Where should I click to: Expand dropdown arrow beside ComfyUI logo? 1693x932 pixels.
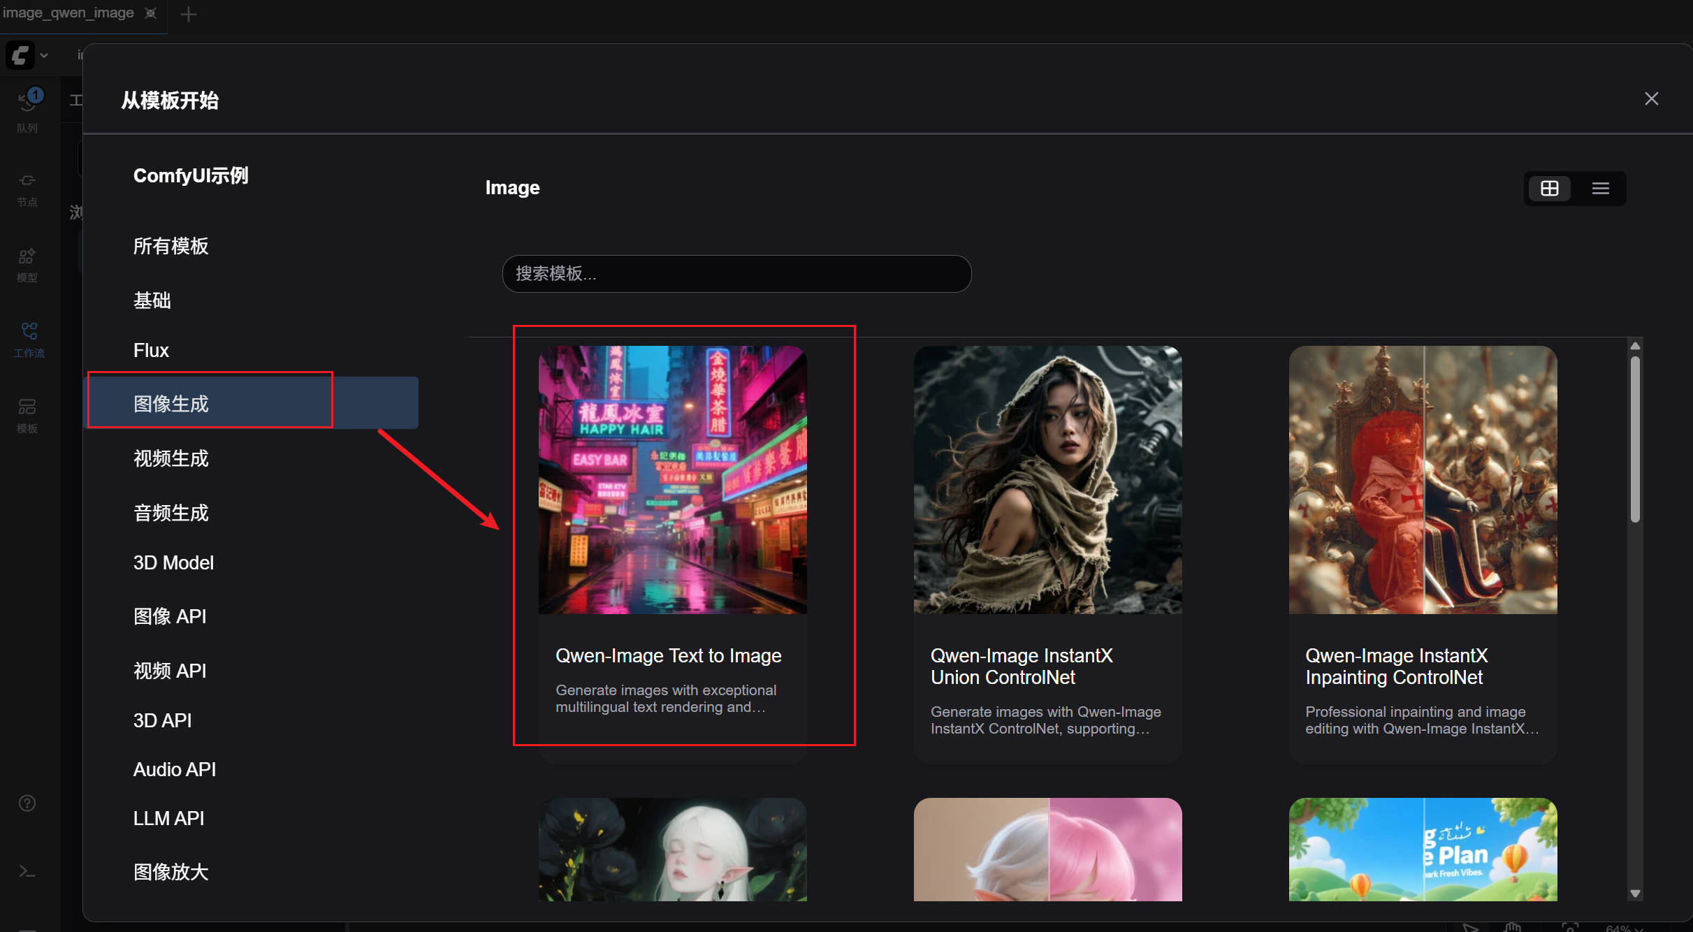click(44, 55)
